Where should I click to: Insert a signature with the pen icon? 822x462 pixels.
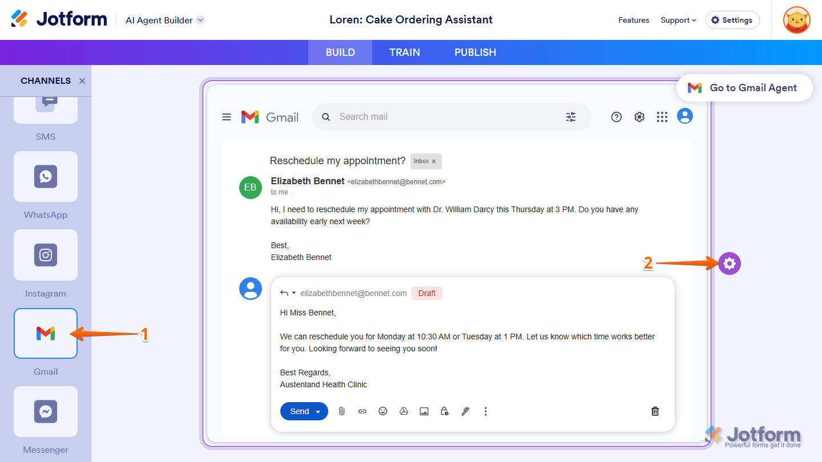click(465, 411)
